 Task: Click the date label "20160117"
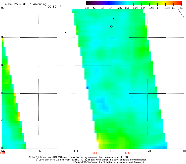tap(55, 7)
